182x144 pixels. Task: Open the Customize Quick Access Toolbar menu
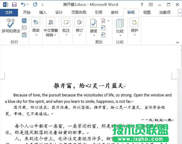43,5
